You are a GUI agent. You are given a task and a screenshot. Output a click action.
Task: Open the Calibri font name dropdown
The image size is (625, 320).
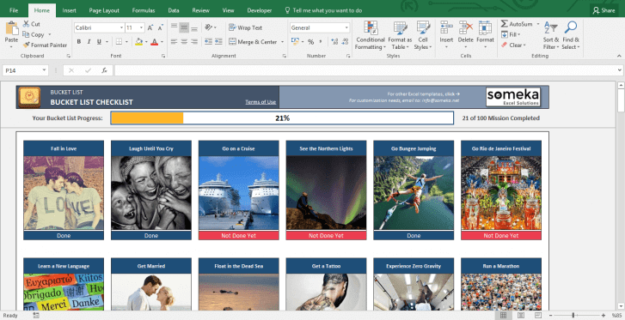121,27
